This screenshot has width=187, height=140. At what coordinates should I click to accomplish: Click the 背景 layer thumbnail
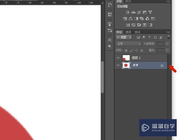point(126,65)
